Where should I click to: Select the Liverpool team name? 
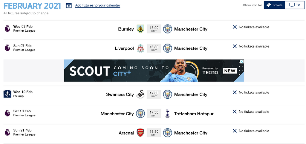(124, 48)
